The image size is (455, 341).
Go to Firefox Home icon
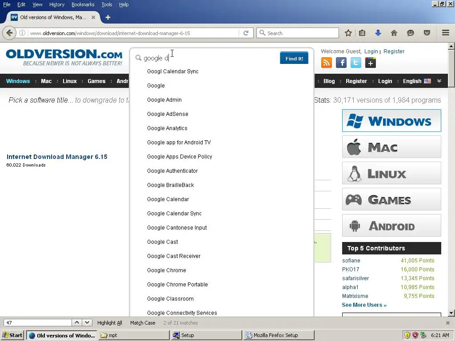tap(394, 33)
